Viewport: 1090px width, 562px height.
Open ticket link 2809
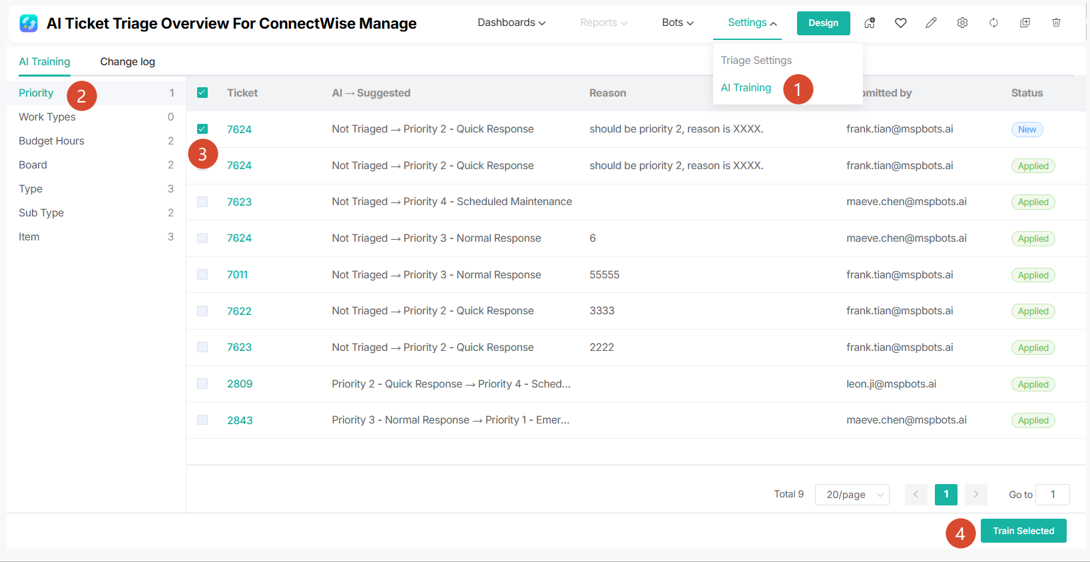tap(240, 384)
